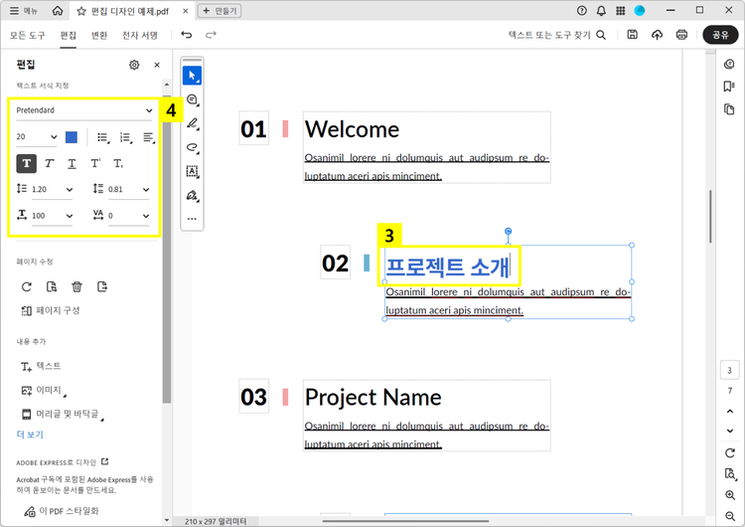Open the help question mark icon
Image resolution: width=745 pixels, height=527 pixels.
(581, 11)
